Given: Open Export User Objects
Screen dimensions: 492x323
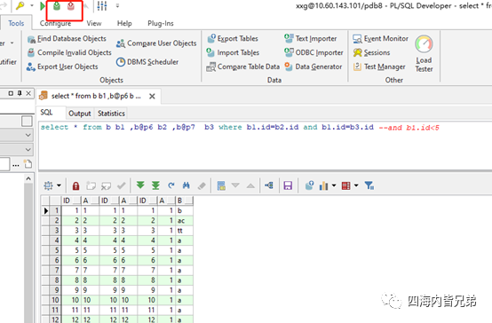Looking at the screenshot, I should point(62,67).
